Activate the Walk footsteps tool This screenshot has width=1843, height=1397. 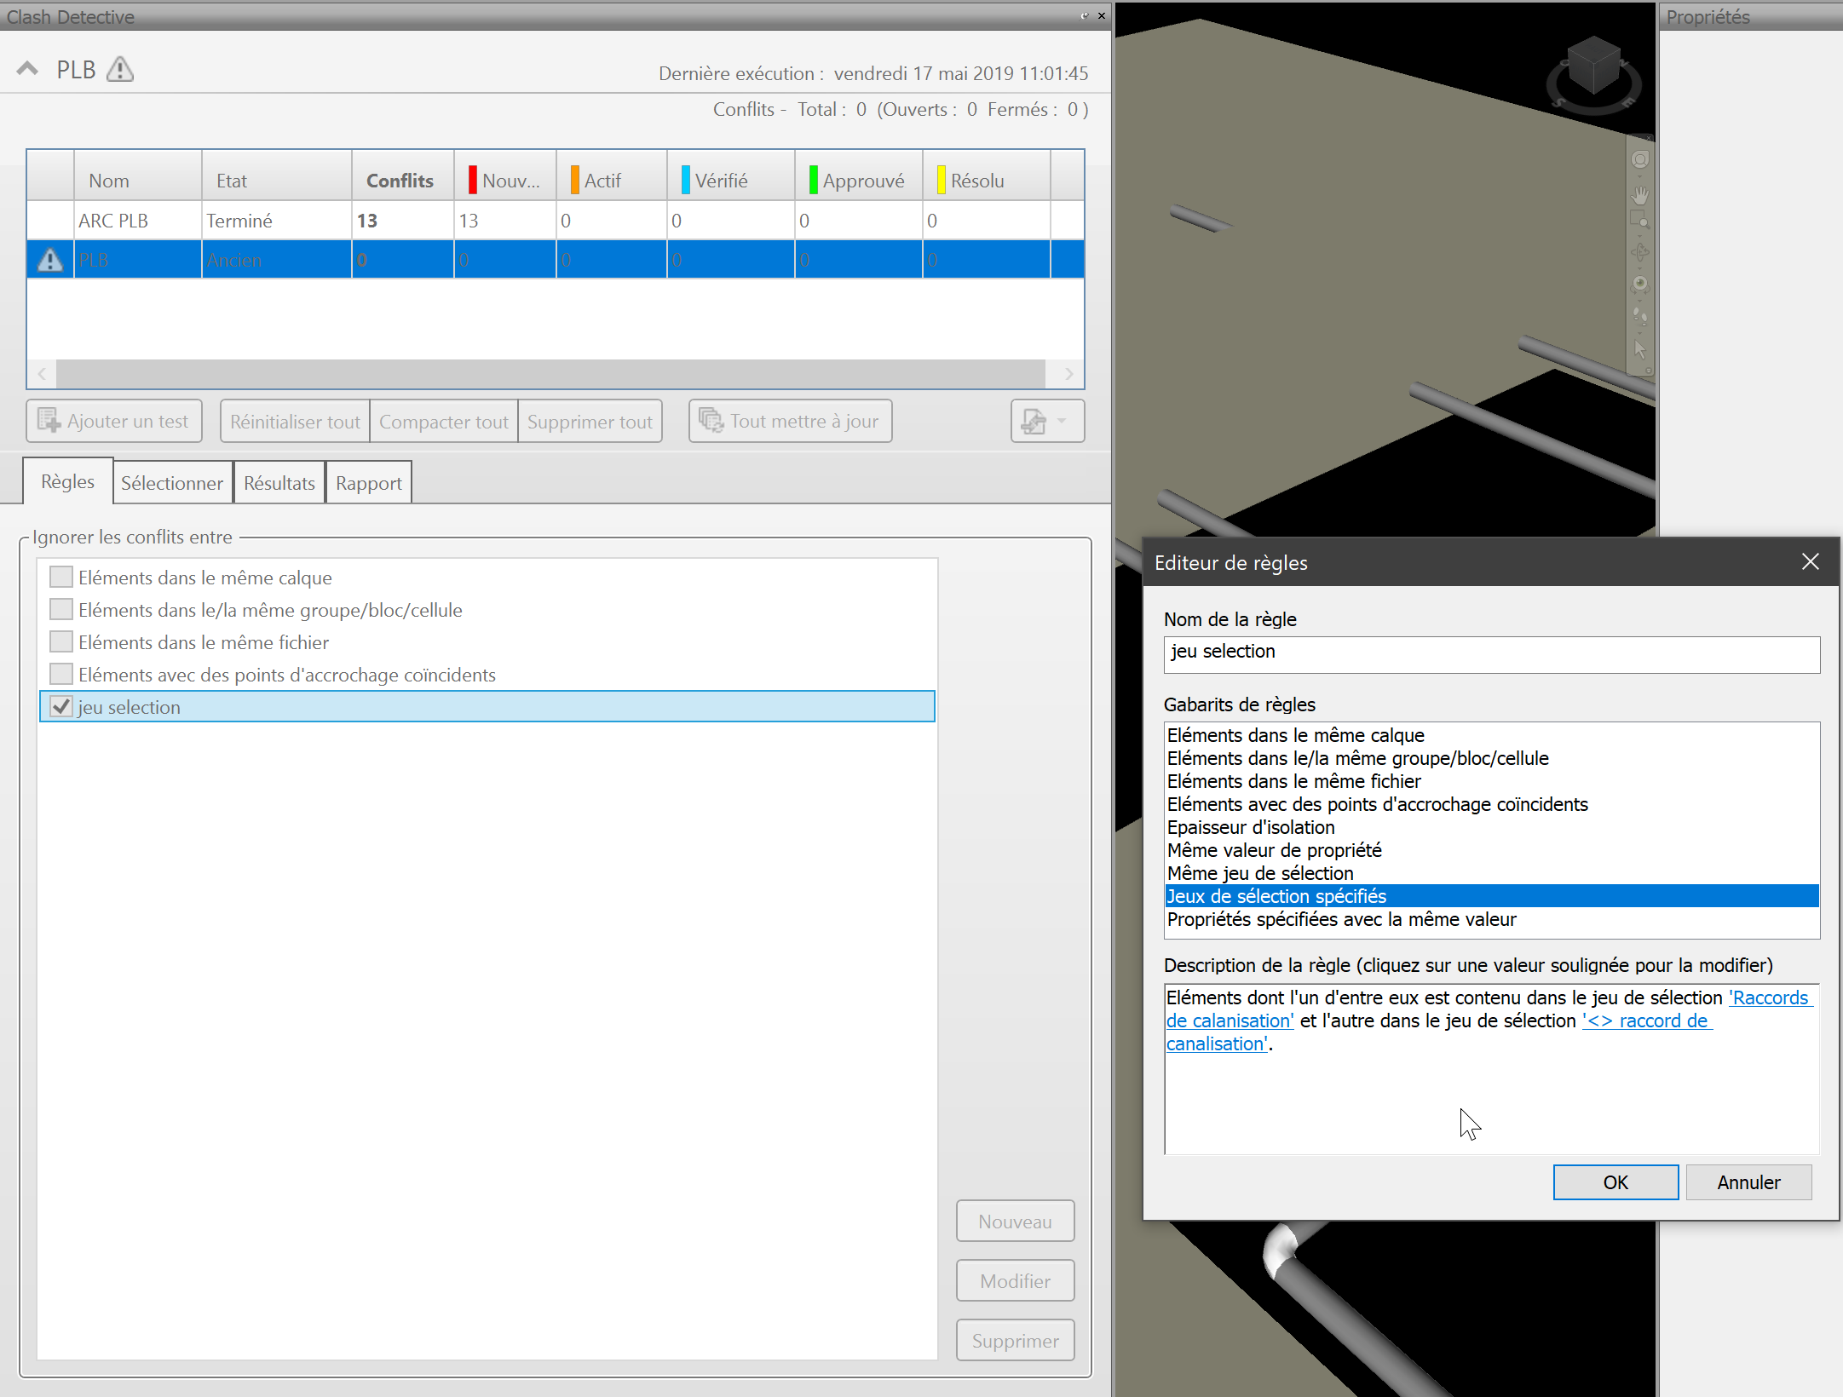(1640, 316)
